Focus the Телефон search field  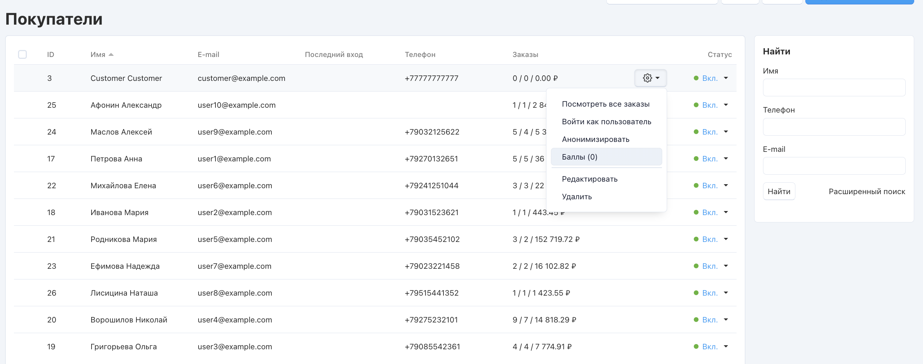pos(834,127)
